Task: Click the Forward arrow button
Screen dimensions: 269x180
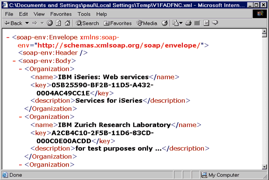Action: (34, 23)
